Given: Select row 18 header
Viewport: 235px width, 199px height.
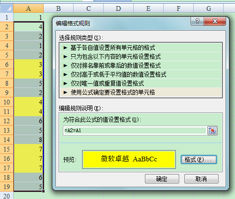Looking at the screenshot, I should tap(7, 177).
